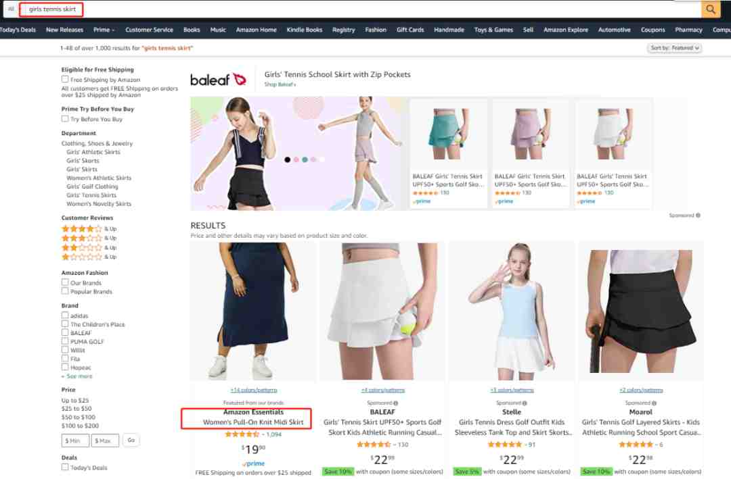
Task: Click the $ Max price input field
Action: [x=105, y=440]
